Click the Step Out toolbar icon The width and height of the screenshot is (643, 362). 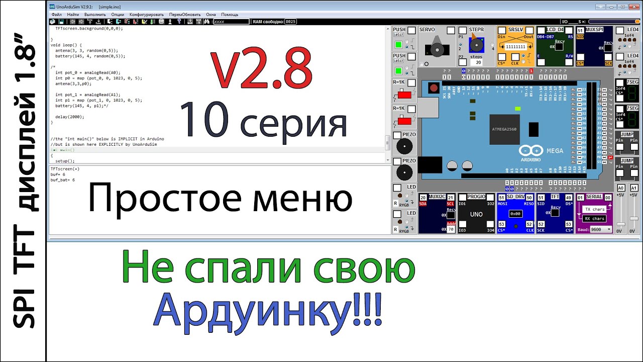(x=127, y=22)
